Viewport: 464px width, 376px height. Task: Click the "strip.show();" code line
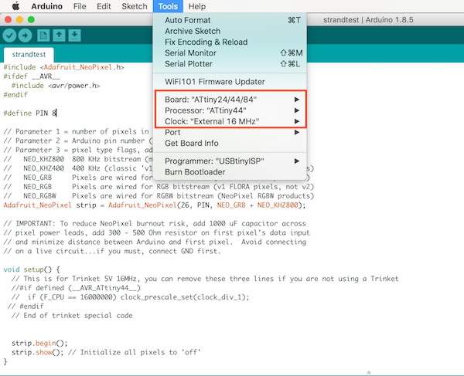point(106,352)
